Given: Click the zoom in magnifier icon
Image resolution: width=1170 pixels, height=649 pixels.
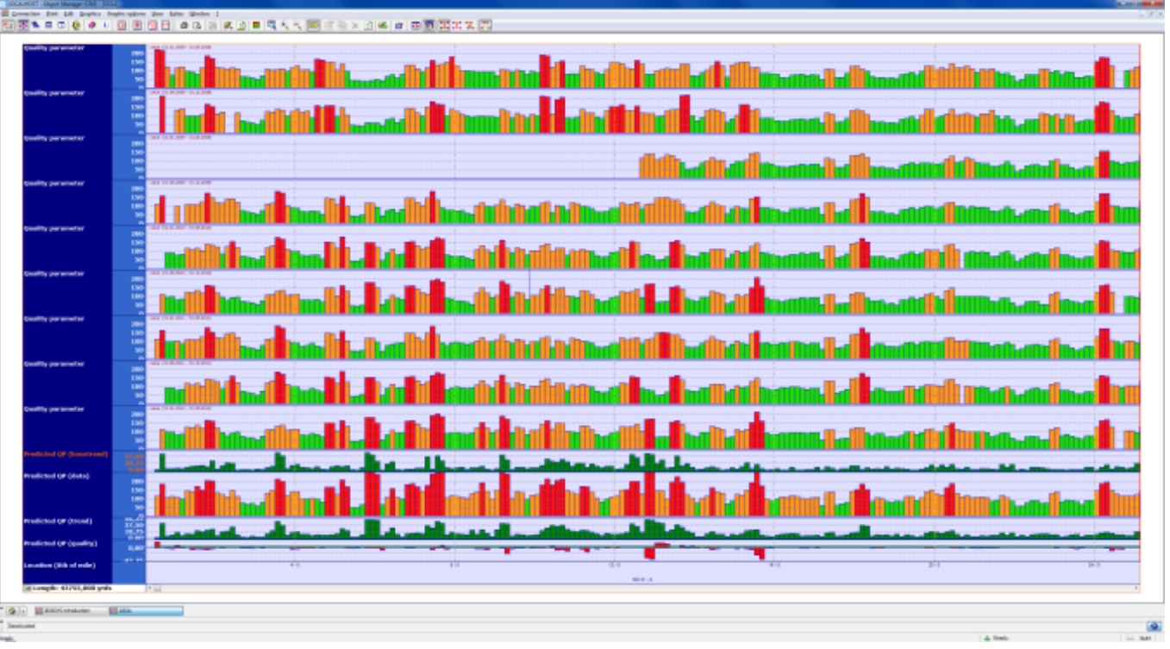Looking at the screenshot, I should [285, 26].
